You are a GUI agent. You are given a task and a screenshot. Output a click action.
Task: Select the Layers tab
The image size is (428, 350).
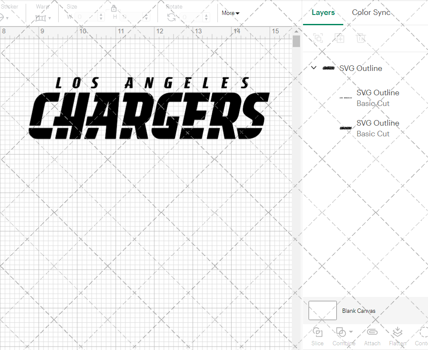(323, 12)
